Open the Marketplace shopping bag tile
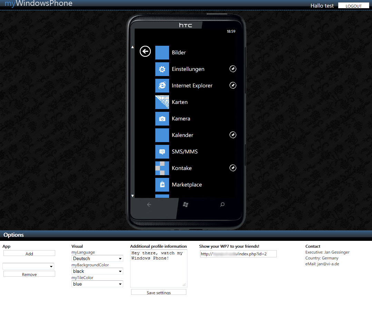This screenshot has width=372, height=310. click(162, 185)
